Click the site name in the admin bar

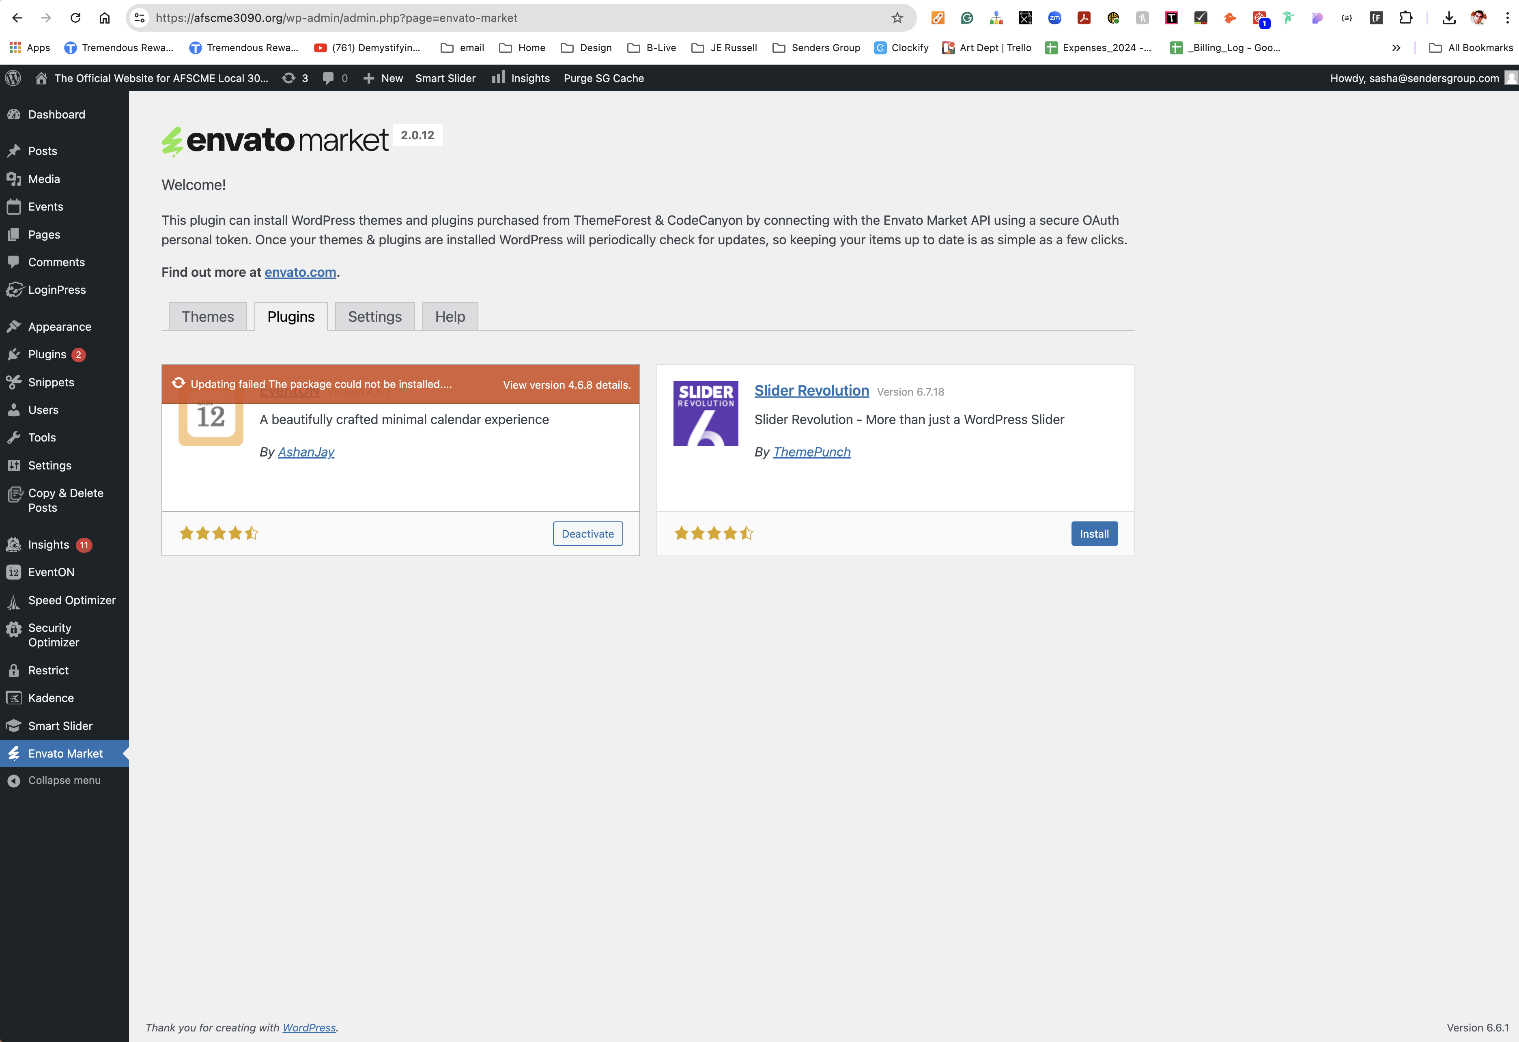(161, 78)
